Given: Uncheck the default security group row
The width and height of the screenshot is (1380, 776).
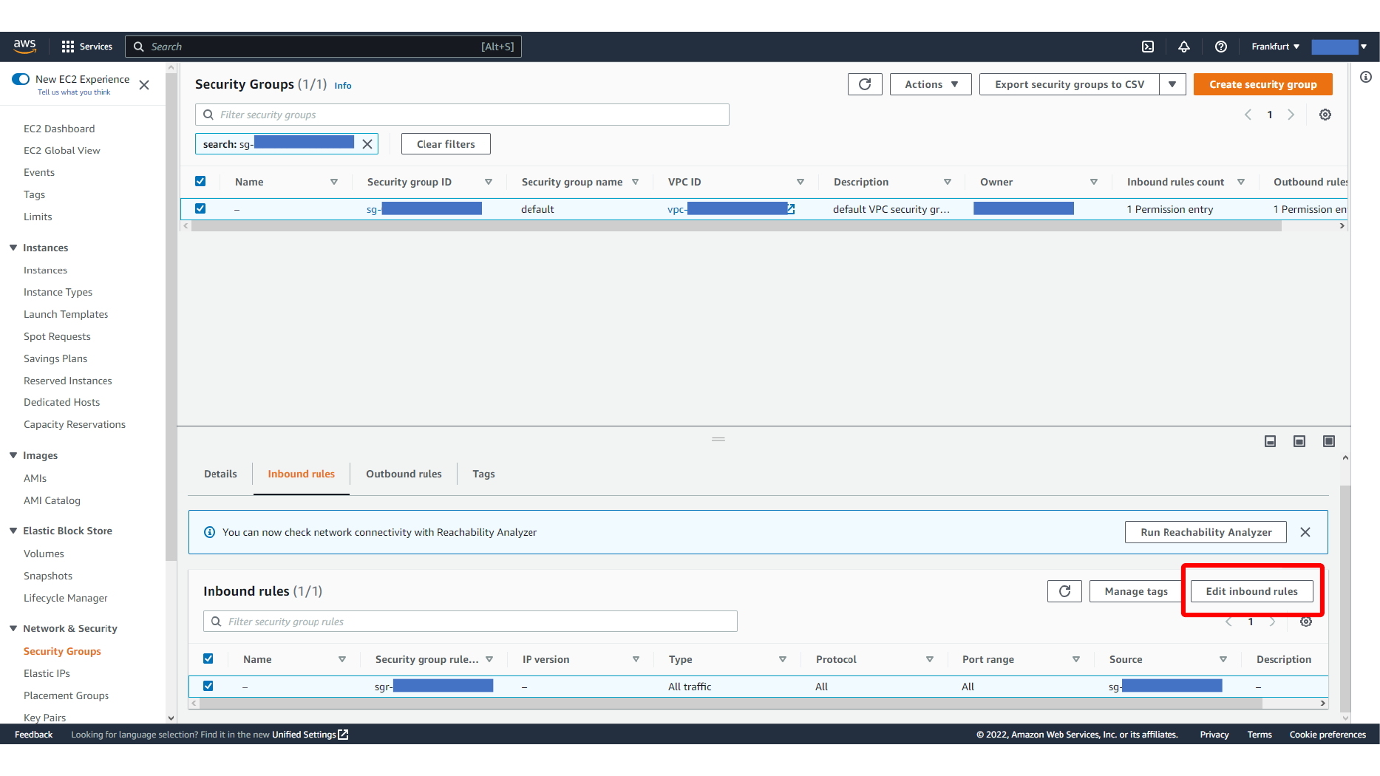Looking at the screenshot, I should point(200,208).
